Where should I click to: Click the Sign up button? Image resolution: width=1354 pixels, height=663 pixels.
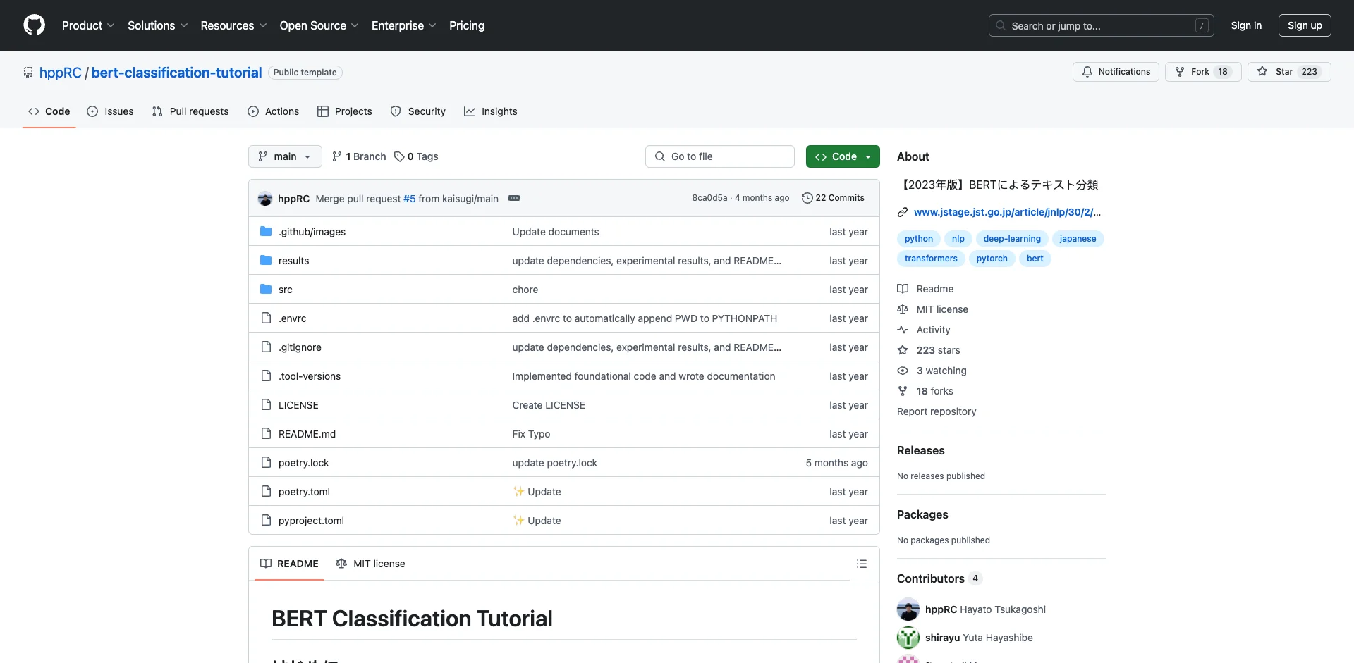click(x=1305, y=25)
